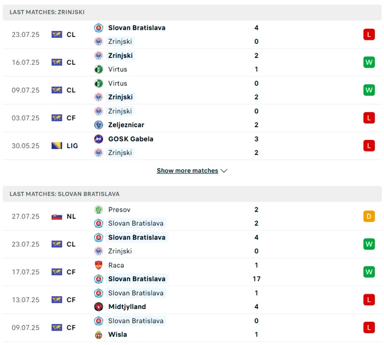Click the red L badge for Zrinjski–Zeljeznicar
This screenshot has width=384, height=345.
(x=369, y=118)
